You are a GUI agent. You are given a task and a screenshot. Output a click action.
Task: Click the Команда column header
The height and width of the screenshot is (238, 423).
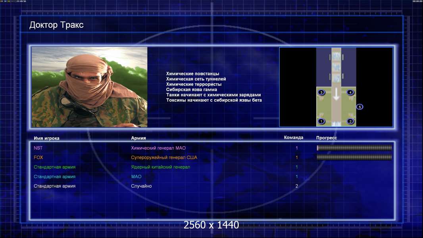(294, 138)
